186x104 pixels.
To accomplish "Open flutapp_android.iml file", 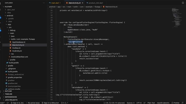I will point(16,75).
